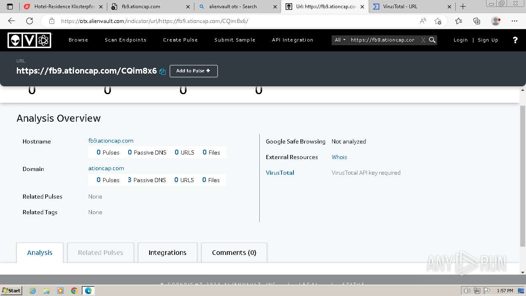Click 0 Pulses under Hostname
The image size is (526, 296).
pyautogui.click(x=108, y=153)
